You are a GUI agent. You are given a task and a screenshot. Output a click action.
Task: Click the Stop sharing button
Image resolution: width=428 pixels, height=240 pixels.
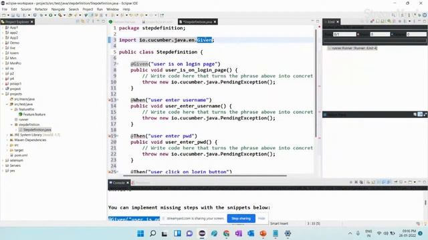(x=241, y=218)
